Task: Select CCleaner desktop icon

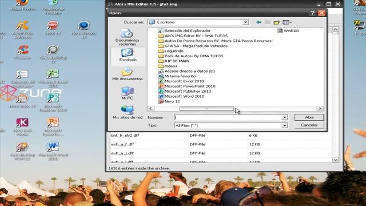Action: point(22,52)
